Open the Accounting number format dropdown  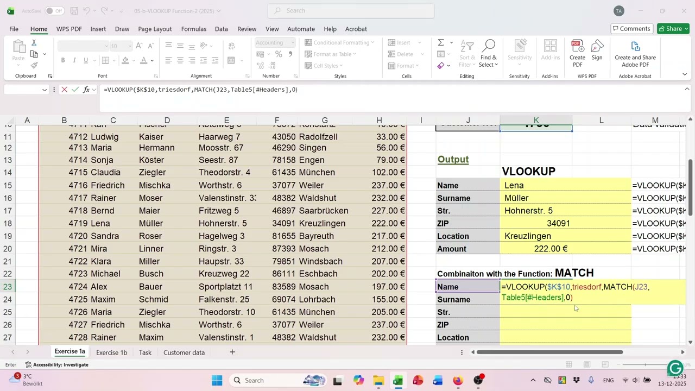click(x=293, y=42)
